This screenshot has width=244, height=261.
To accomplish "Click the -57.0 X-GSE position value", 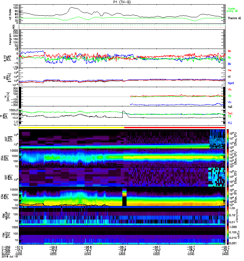I will pyautogui.click(x=19, y=247).
